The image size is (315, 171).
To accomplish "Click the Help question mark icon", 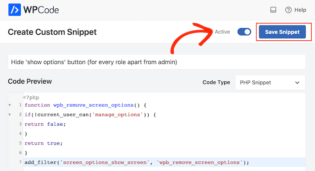I will point(288,10).
